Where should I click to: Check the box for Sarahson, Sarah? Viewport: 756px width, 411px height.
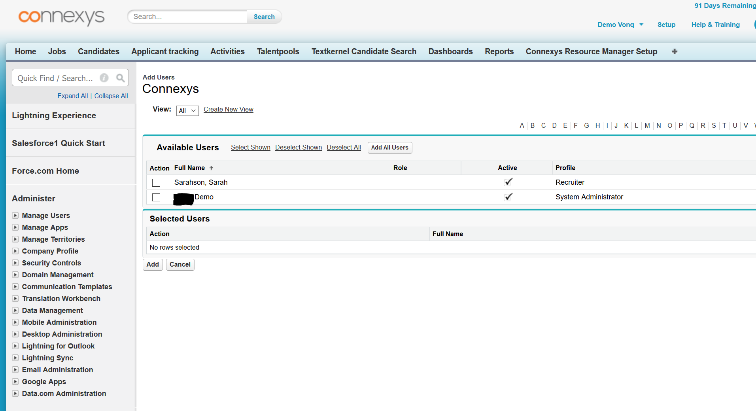click(156, 183)
